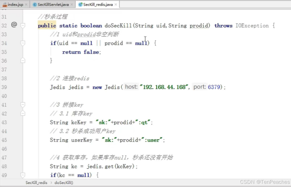Click line number 48 in the gutter
The height and width of the screenshot is (187, 291).
4,166
